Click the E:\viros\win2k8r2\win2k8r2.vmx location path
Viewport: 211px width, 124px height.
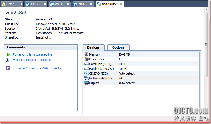click(57, 28)
